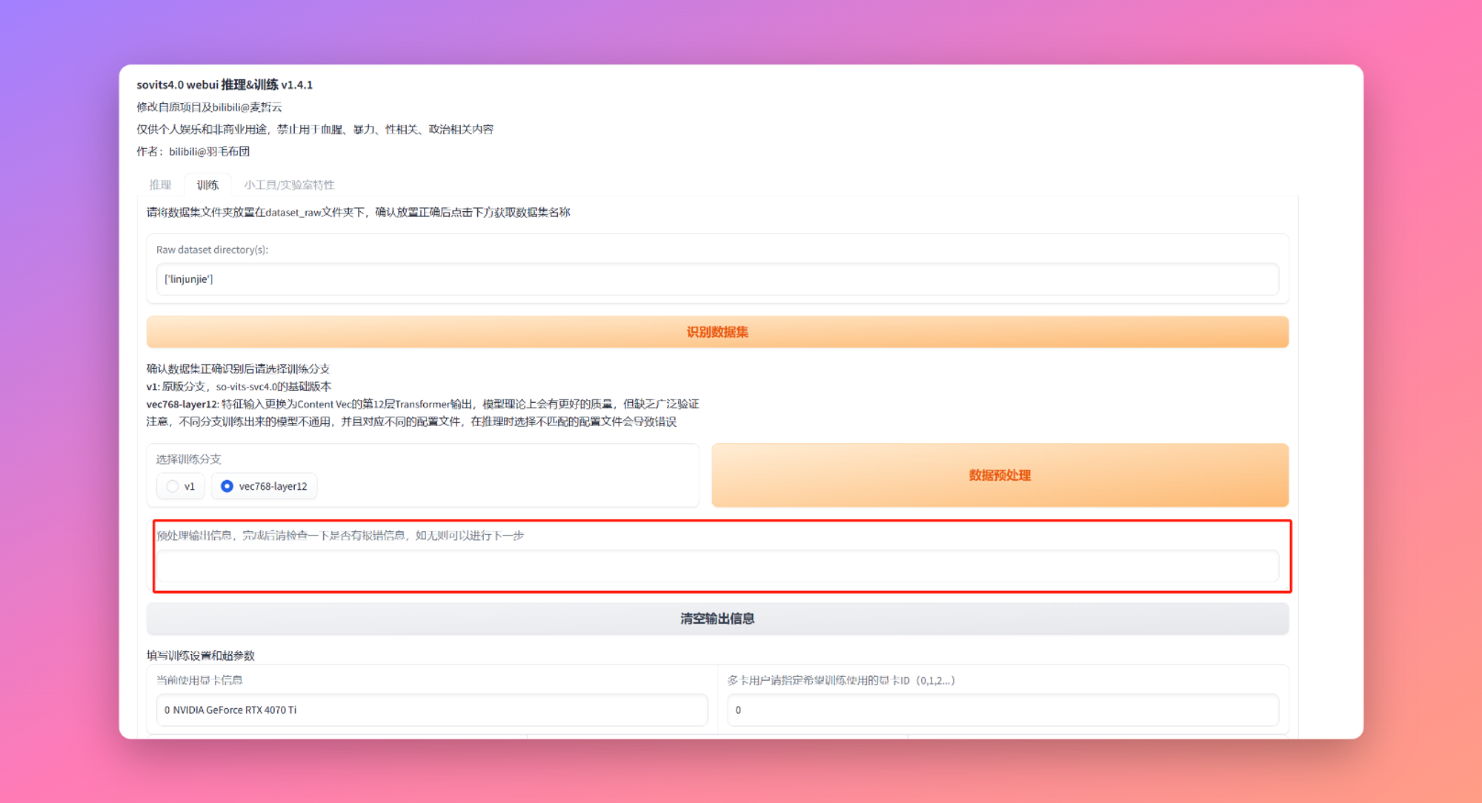Screen dimensions: 1482x803
Task: Choose the vec768-layer12 radio option
Action: point(227,486)
